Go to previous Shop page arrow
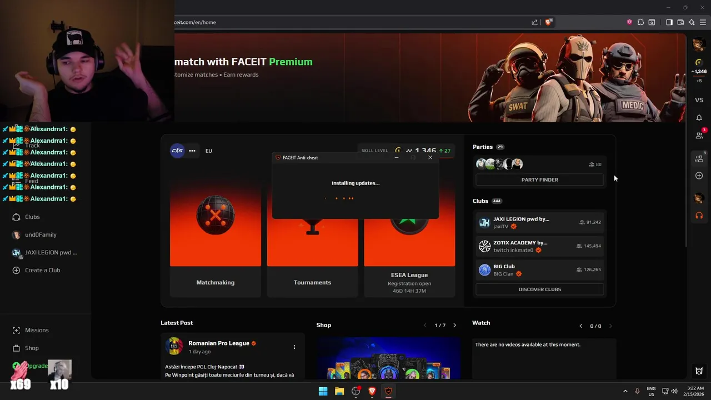The height and width of the screenshot is (400, 711). [x=425, y=326]
